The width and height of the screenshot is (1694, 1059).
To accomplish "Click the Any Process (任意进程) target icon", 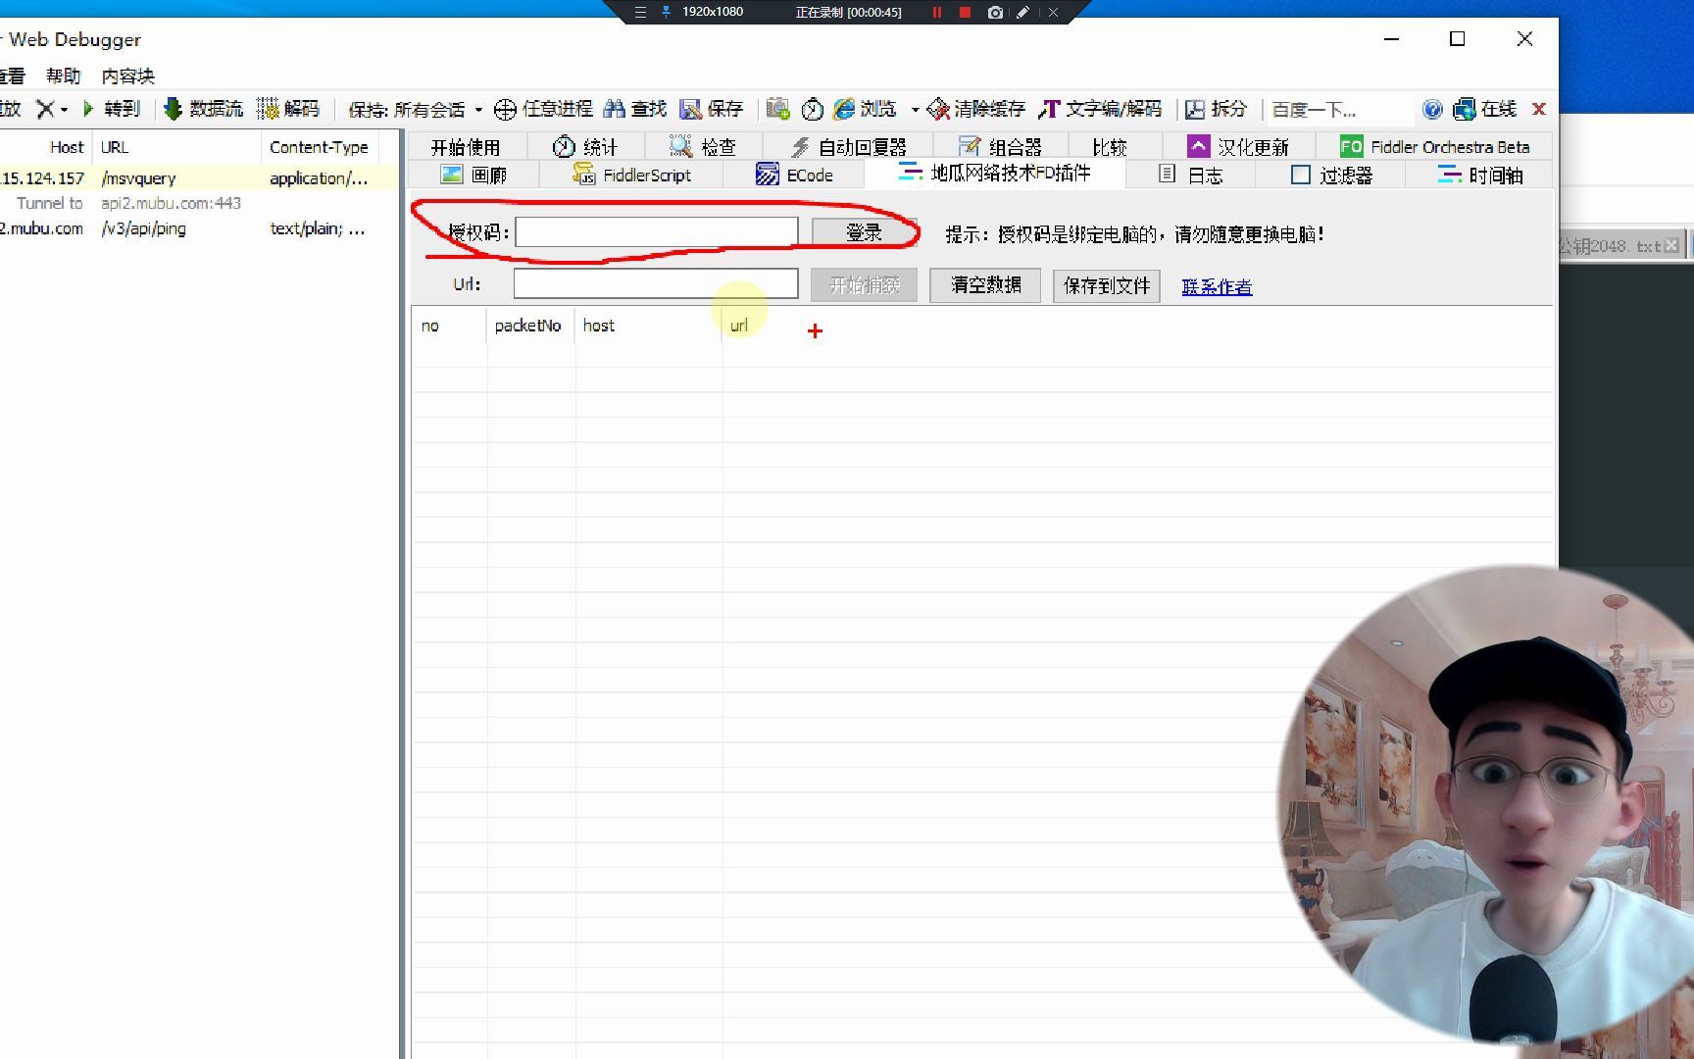I will click(x=505, y=109).
